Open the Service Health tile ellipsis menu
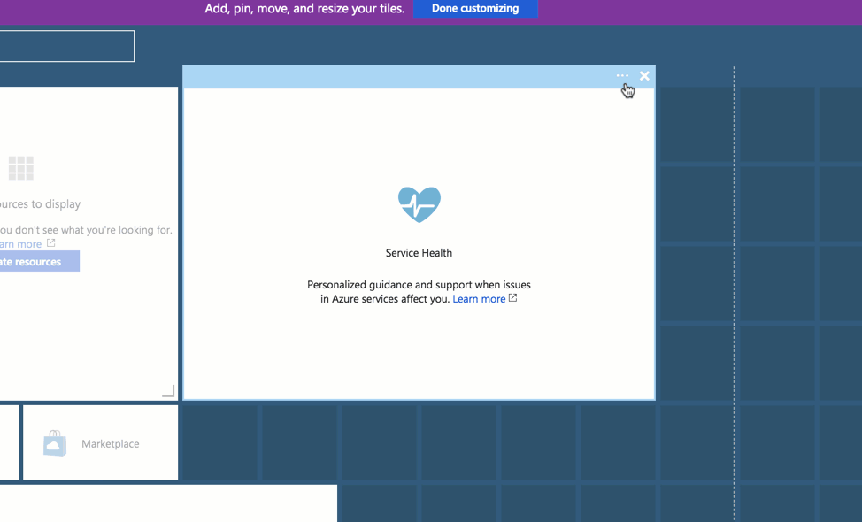 click(x=622, y=76)
